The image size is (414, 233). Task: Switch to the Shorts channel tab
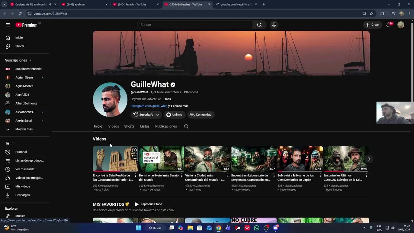(x=129, y=126)
